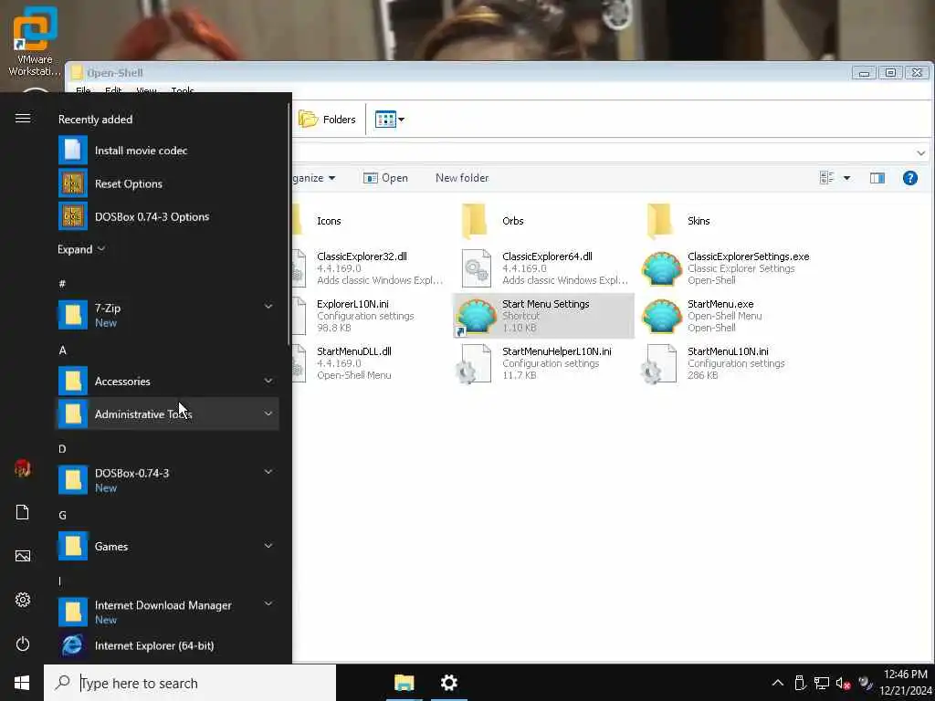Viewport: 935px width, 701px height.
Task: Expand the Accessories folder chevron
Action: click(x=268, y=381)
